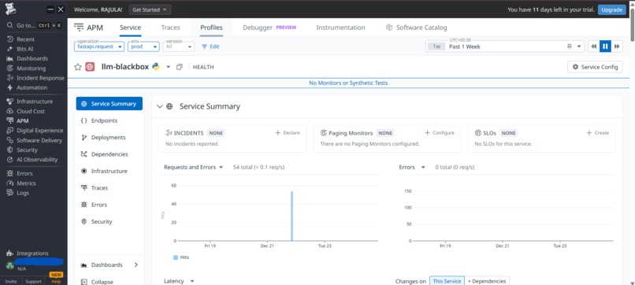The image size is (635, 285).
Task: Open the Get Started dropdown
Action: tap(150, 9)
